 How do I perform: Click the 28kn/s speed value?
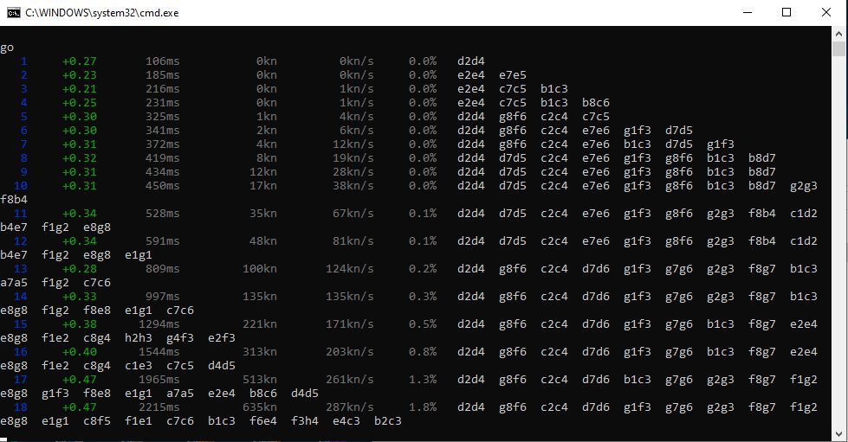(x=353, y=172)
